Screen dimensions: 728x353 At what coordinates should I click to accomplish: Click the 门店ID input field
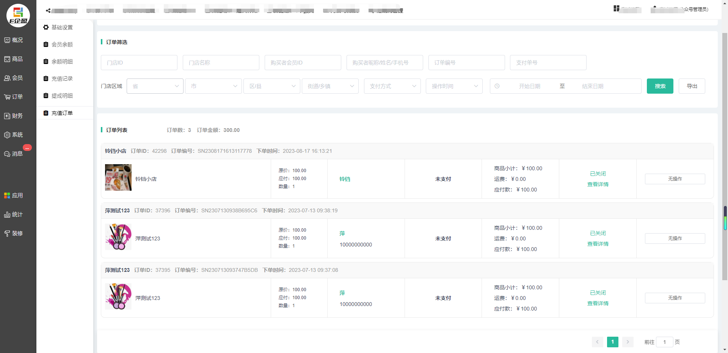[x=139, y=63]
